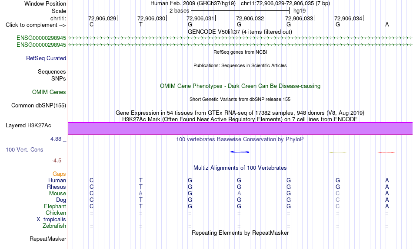Screen dimensions: 413x249
Task: Select the Rhesus alignment row label
Action: pos(57,187)
